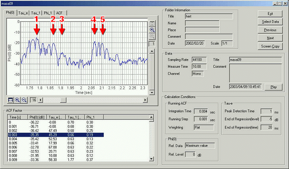This screenshot has height=169, width=289.
Task: Click the graph's vertical scrollbar down arrow
Action: click(x=152, y=92)
